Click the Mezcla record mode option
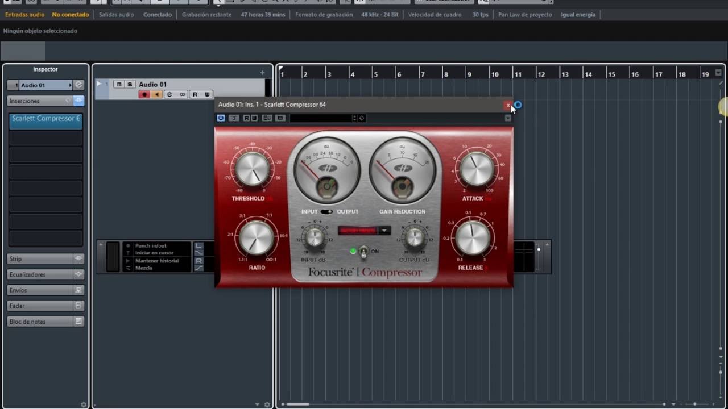This screenshot has width=728, height=409. click(144, 268)
